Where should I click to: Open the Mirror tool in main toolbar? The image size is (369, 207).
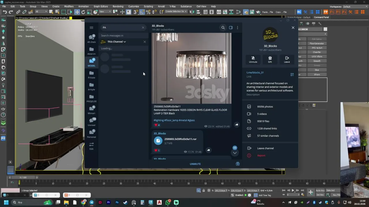coord(192,12)
